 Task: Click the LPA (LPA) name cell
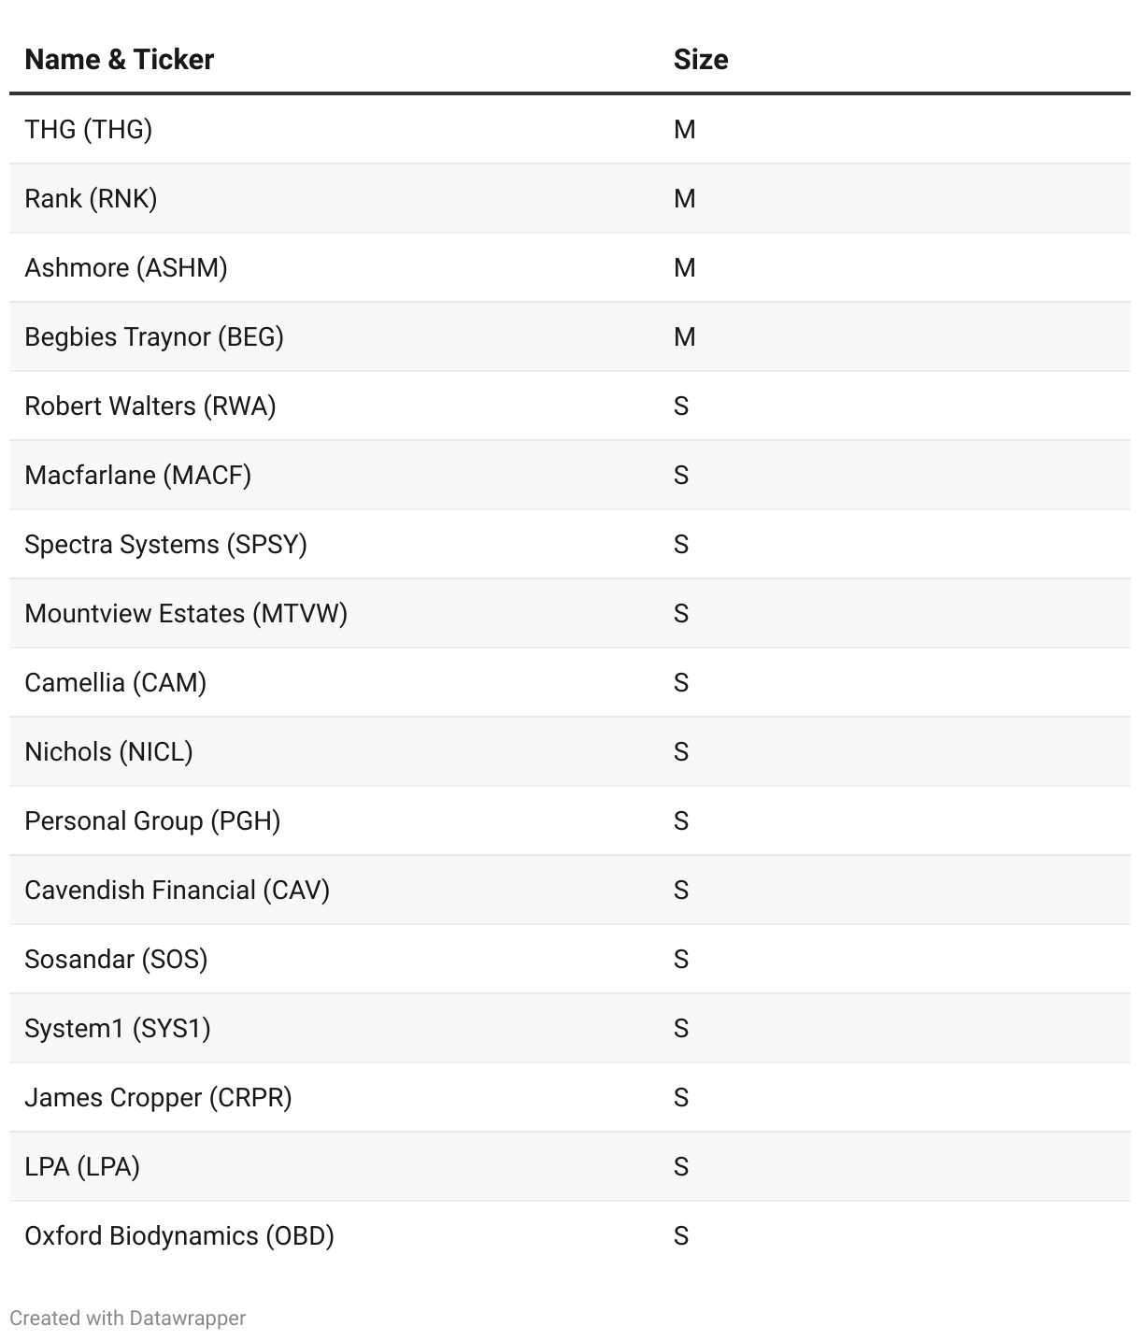[82, 1166]
